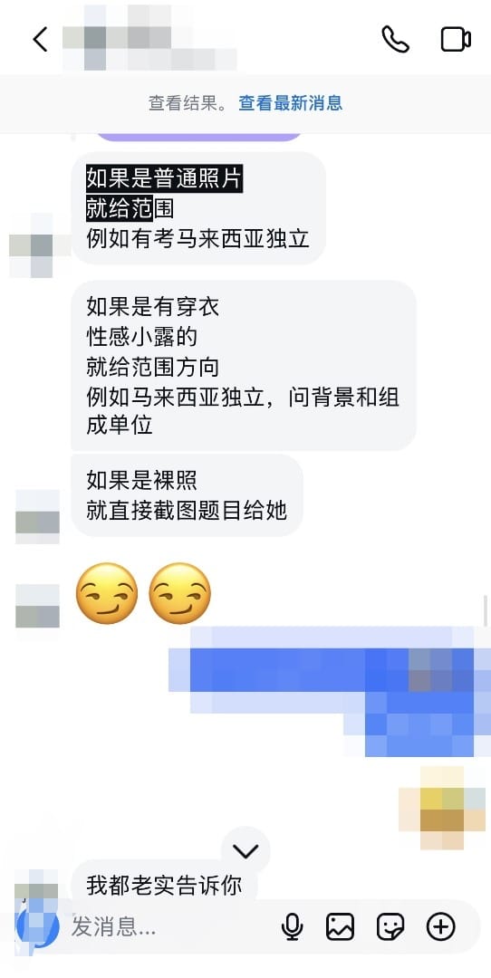Image resolution: width=491 pixels, height=978 pixels.
Task: Tap the back arrow in header
Action: coord(41,40)
